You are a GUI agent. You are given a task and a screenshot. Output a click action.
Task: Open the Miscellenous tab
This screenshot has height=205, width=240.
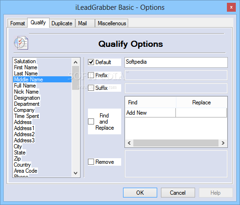click(x=112, y=23)
